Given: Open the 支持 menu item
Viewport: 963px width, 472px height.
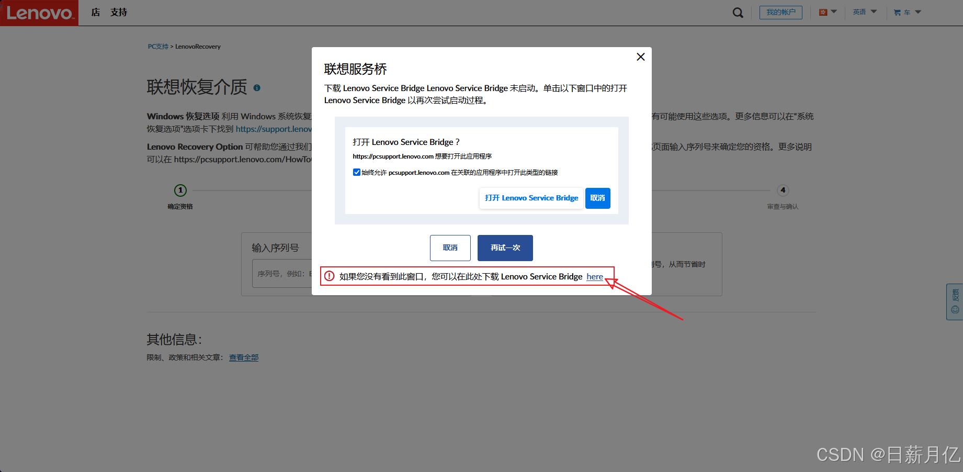Looking at the screenshot, I should click(x=119, y=12).
